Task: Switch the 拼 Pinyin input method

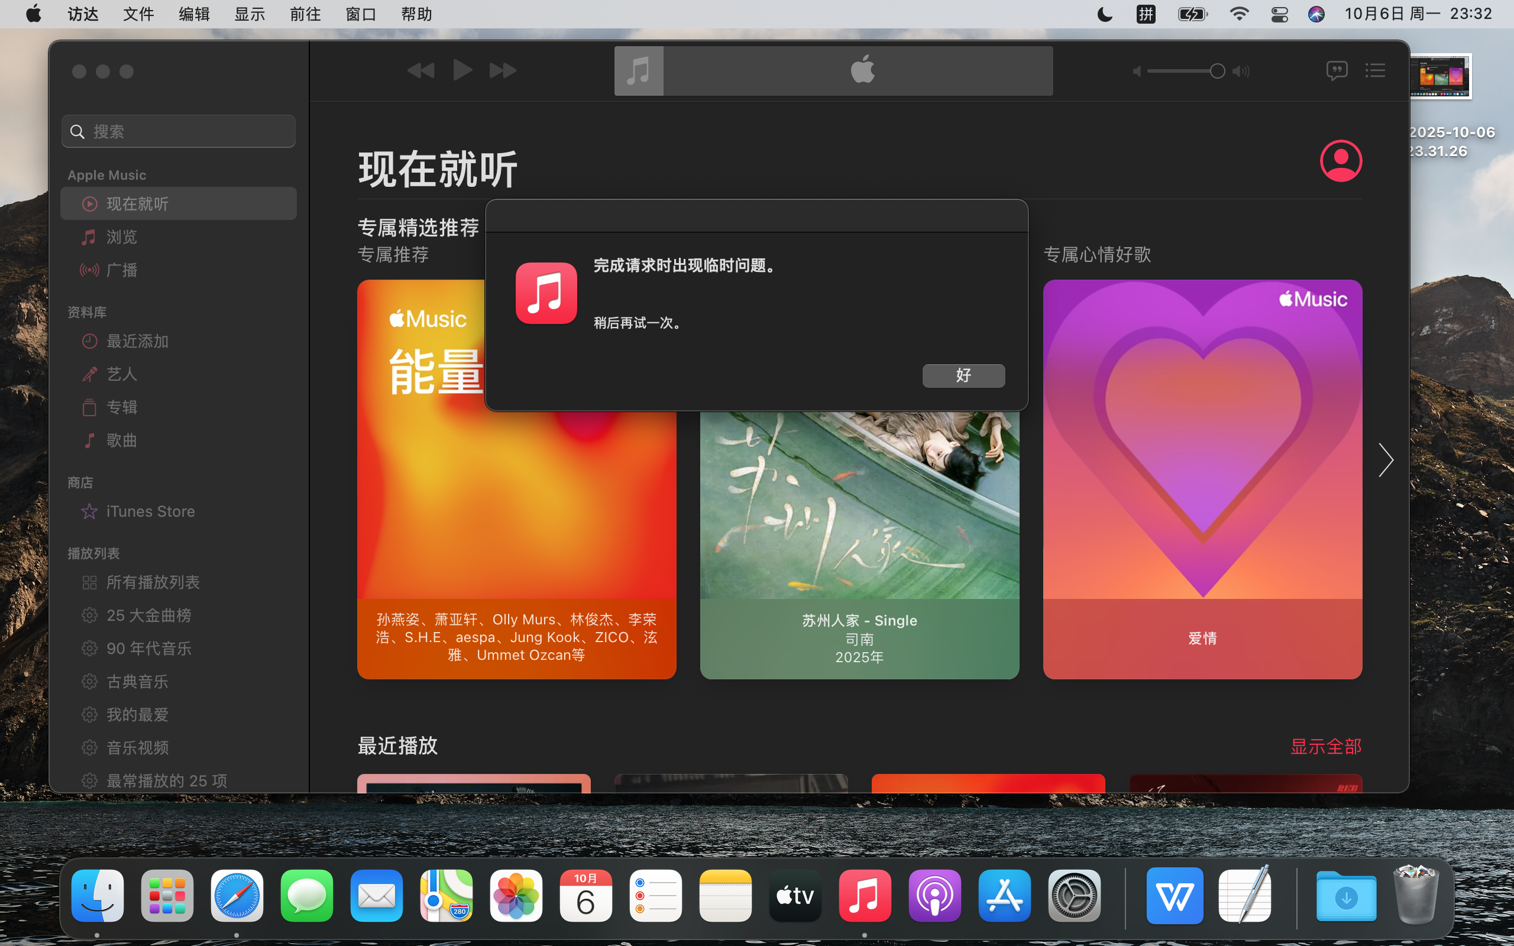Action: 1146,14
